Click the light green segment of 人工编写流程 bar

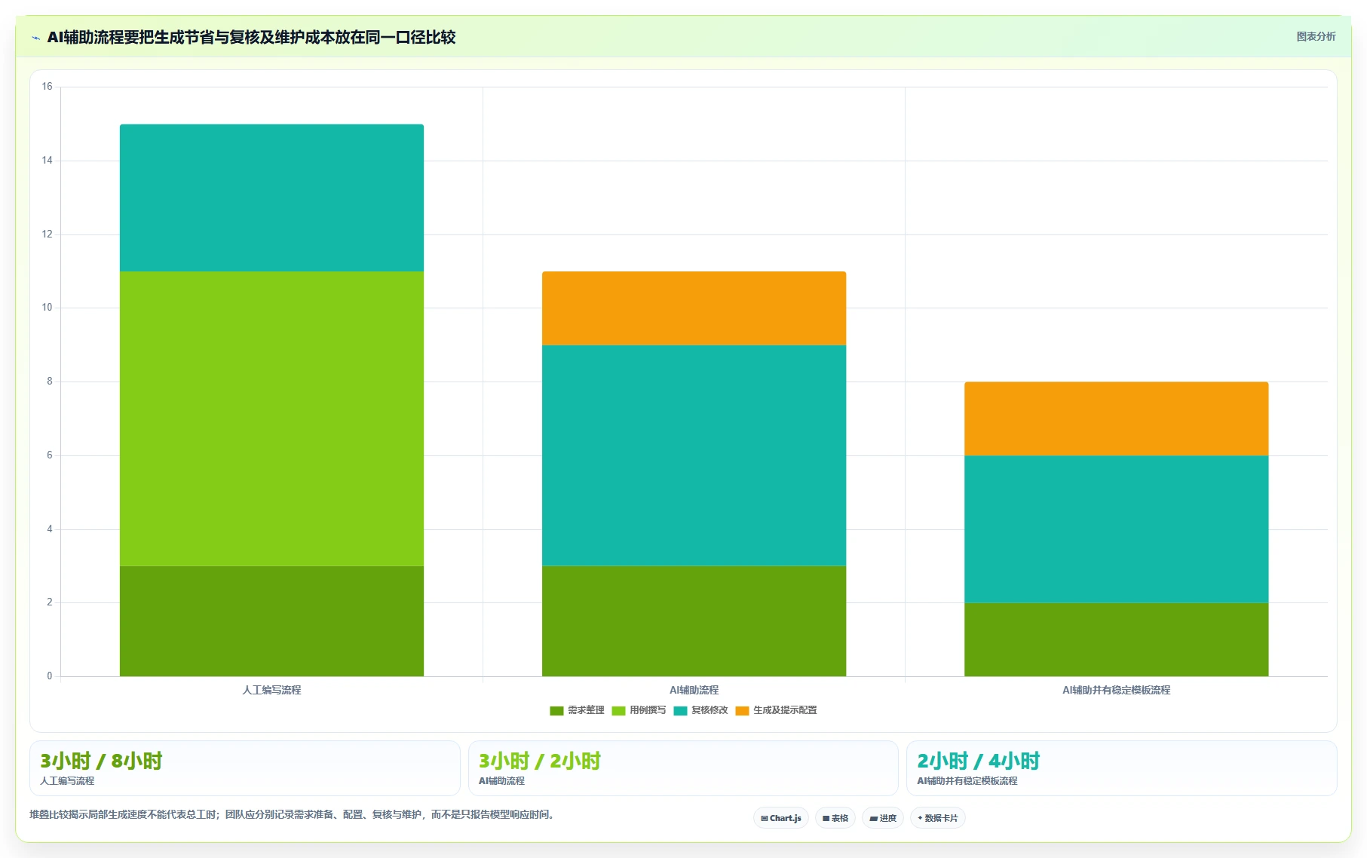[271, 418]
